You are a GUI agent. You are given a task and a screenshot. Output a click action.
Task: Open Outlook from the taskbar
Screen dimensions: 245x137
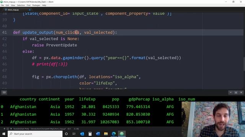(x=82, y=134)
